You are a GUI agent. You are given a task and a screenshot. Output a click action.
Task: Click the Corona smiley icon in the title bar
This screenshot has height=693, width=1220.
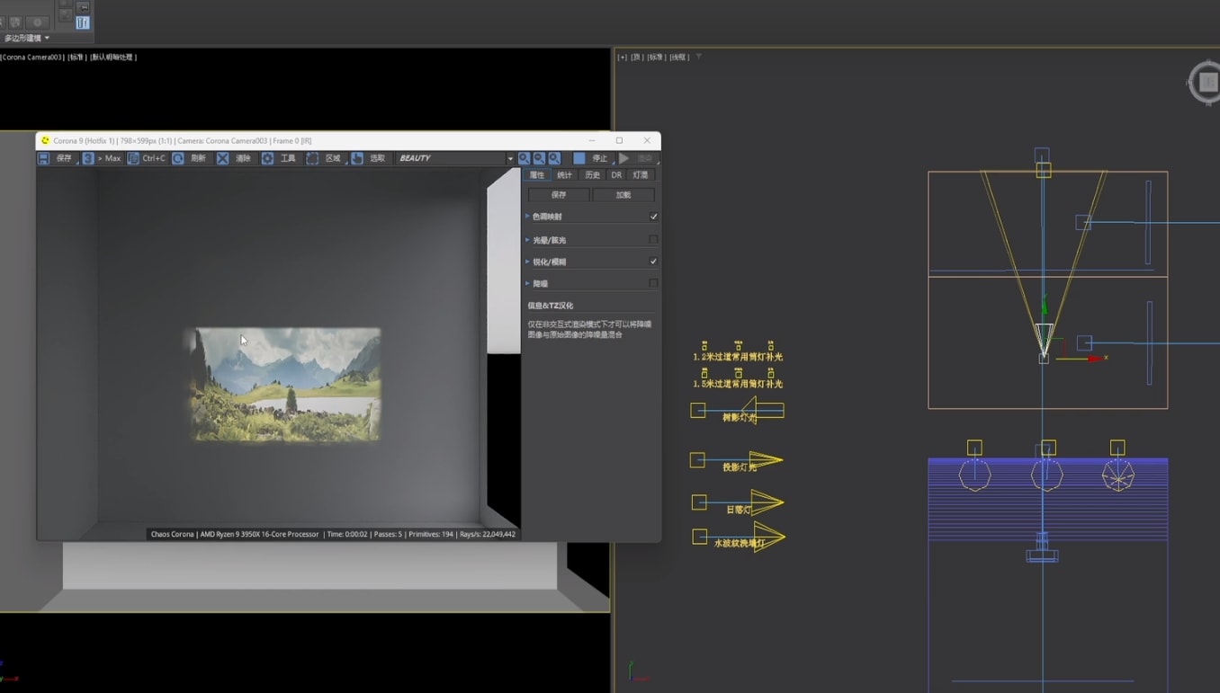[x=45, y=140]
